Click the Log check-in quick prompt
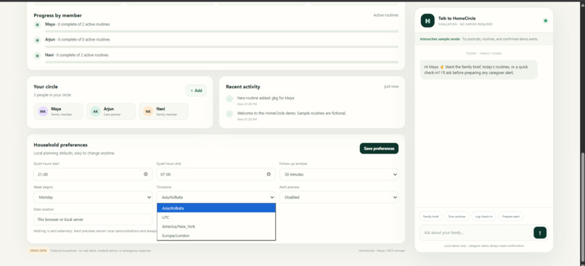The height and width of the screenshot is (266, 585). pyautogui.click(x=484, y=217)
